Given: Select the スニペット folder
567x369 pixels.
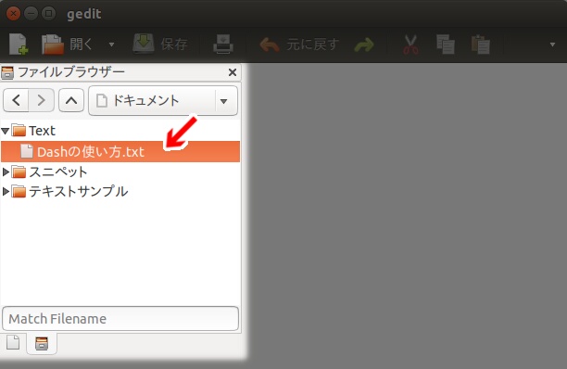Looking at the screenshot, I should tap(120, 172).
